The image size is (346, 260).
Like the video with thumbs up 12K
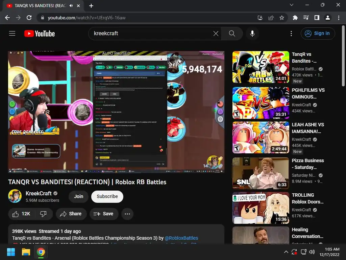click(x=21, y=214)
